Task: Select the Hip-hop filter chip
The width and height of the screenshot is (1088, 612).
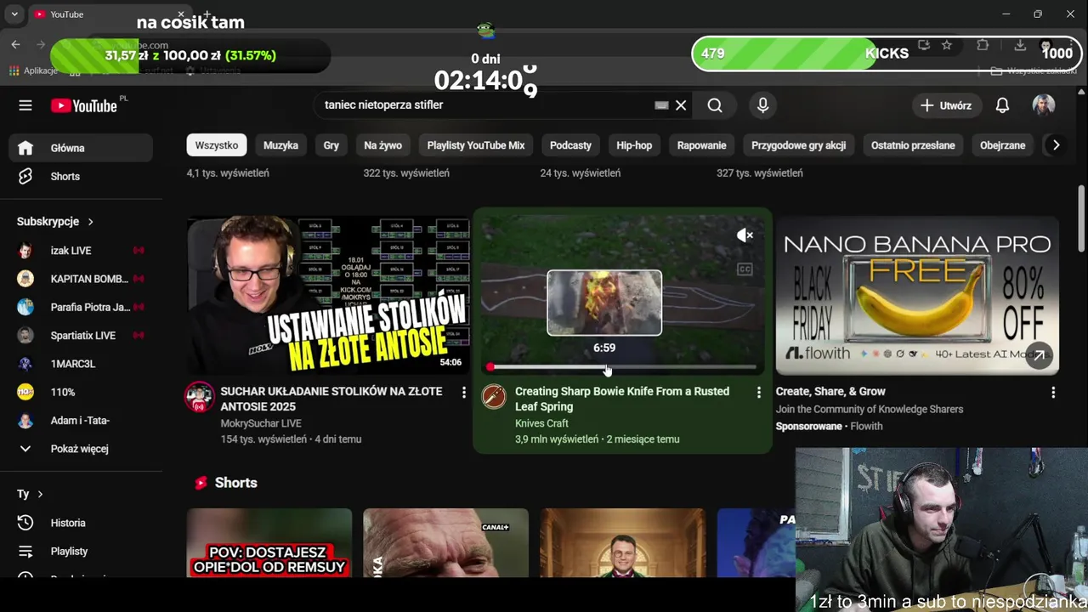Action: point(634,145)
